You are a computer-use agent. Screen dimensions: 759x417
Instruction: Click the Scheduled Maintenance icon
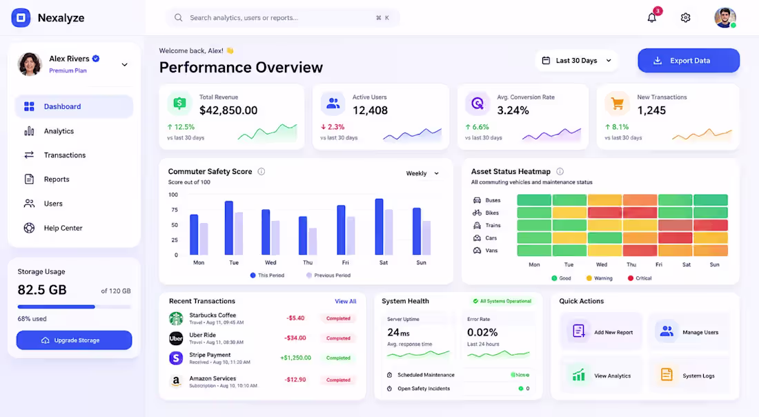click(x=390, y=375)
